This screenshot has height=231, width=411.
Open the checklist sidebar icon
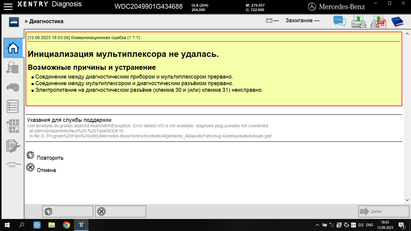(13, 106)
